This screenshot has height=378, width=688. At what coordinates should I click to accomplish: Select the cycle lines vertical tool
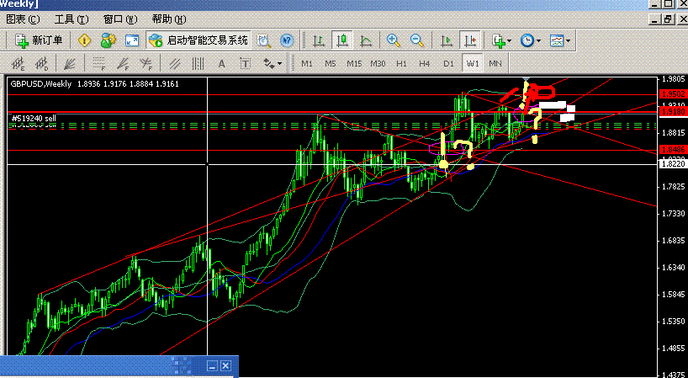coord(198,64)
